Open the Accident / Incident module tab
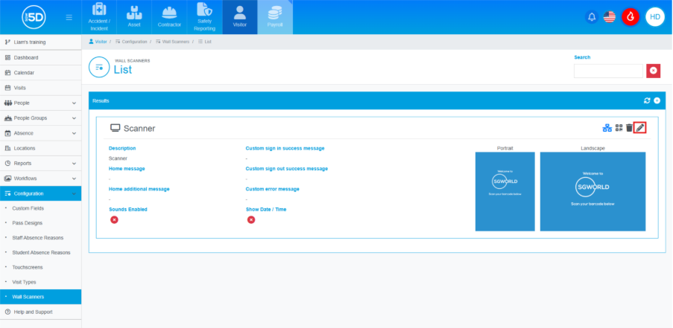The image size is (673, 328). (100, 17)
